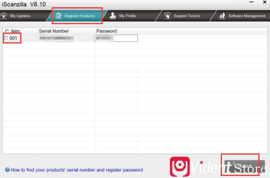Open the serial number help link
The width and height of the screenshot is (270, 178).
click(77, 170)
